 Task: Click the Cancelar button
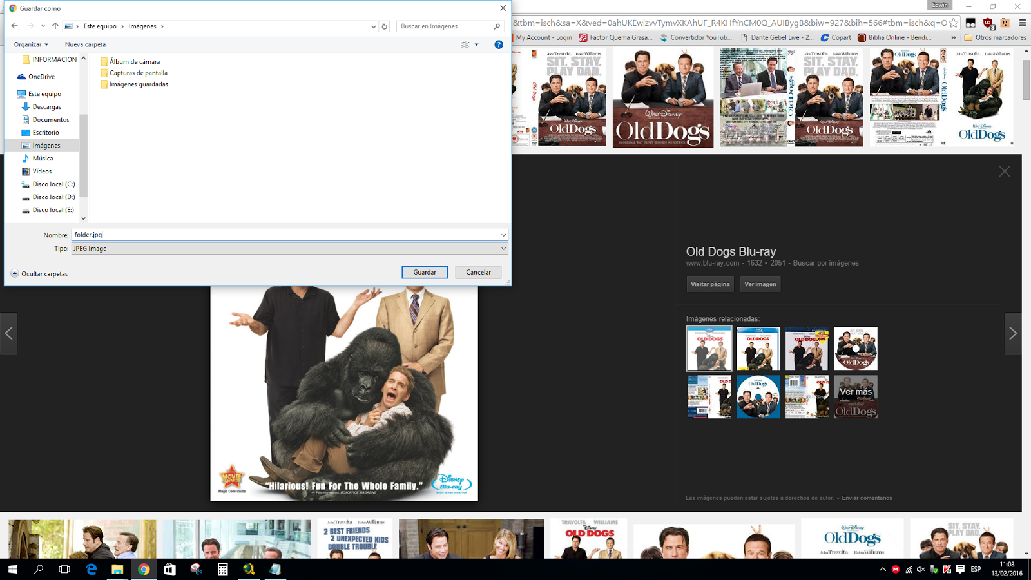click(478, 272)
